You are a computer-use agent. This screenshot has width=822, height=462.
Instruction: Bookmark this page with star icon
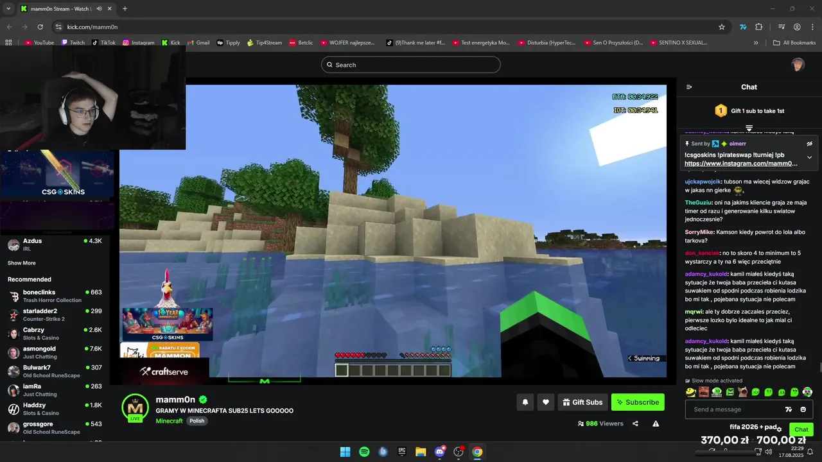point(722,27)
